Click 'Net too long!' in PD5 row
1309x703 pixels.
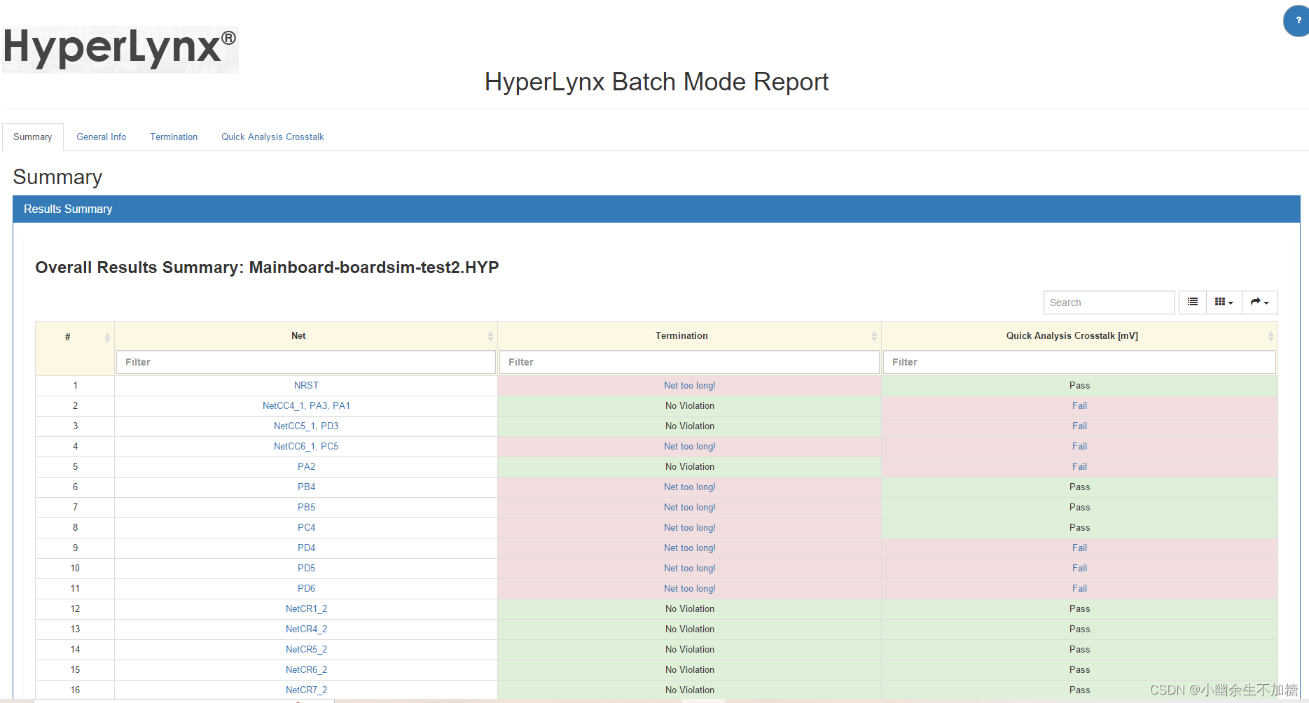click(x=690, y=568)
